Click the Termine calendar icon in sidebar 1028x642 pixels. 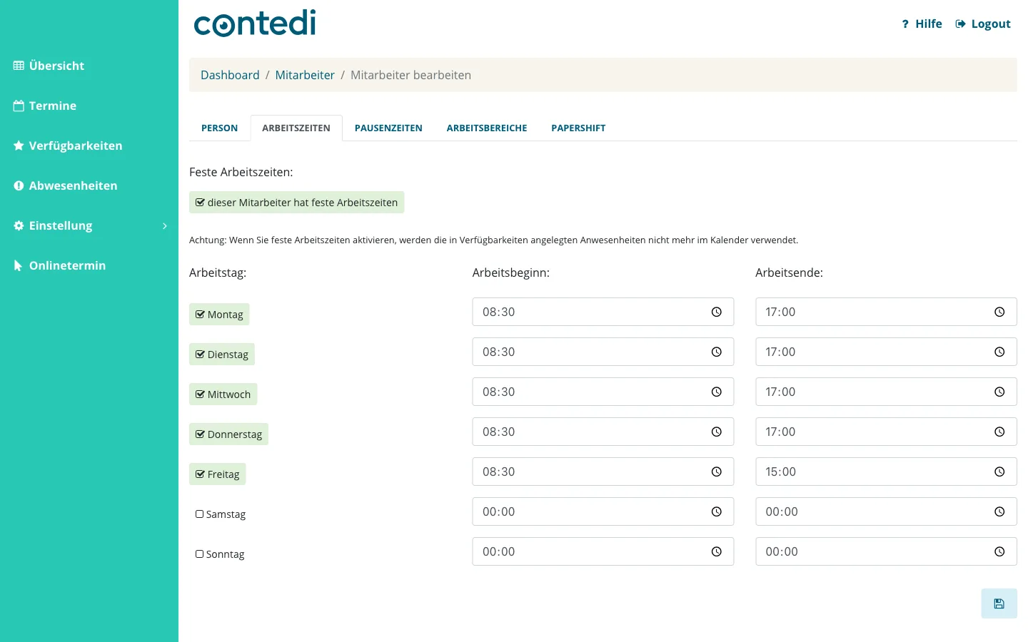point(19,106)
